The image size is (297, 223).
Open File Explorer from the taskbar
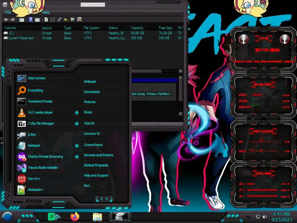[97, 217]
